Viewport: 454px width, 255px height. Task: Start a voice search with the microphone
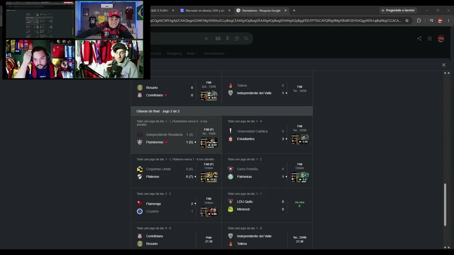tap(227, 39)
